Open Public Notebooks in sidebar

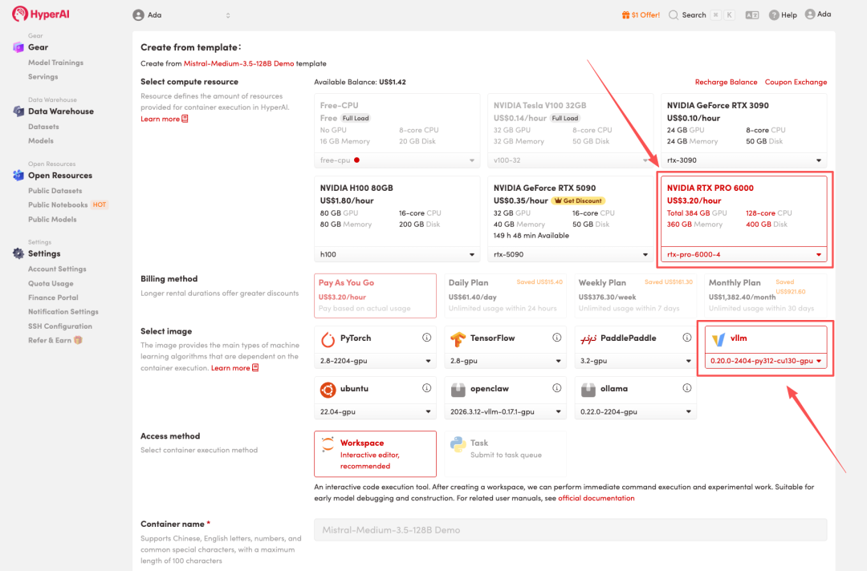tap(58, 205)
